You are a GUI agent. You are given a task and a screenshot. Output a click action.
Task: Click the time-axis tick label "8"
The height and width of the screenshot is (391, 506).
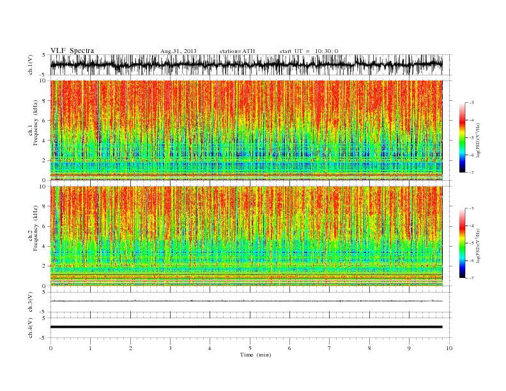tap(369, 348)
